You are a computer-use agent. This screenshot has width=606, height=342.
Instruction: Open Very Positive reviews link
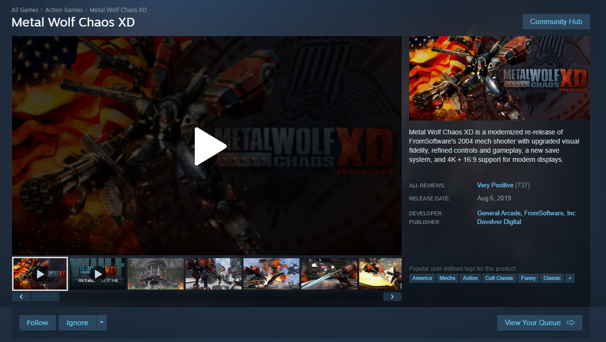coord(495,185)
